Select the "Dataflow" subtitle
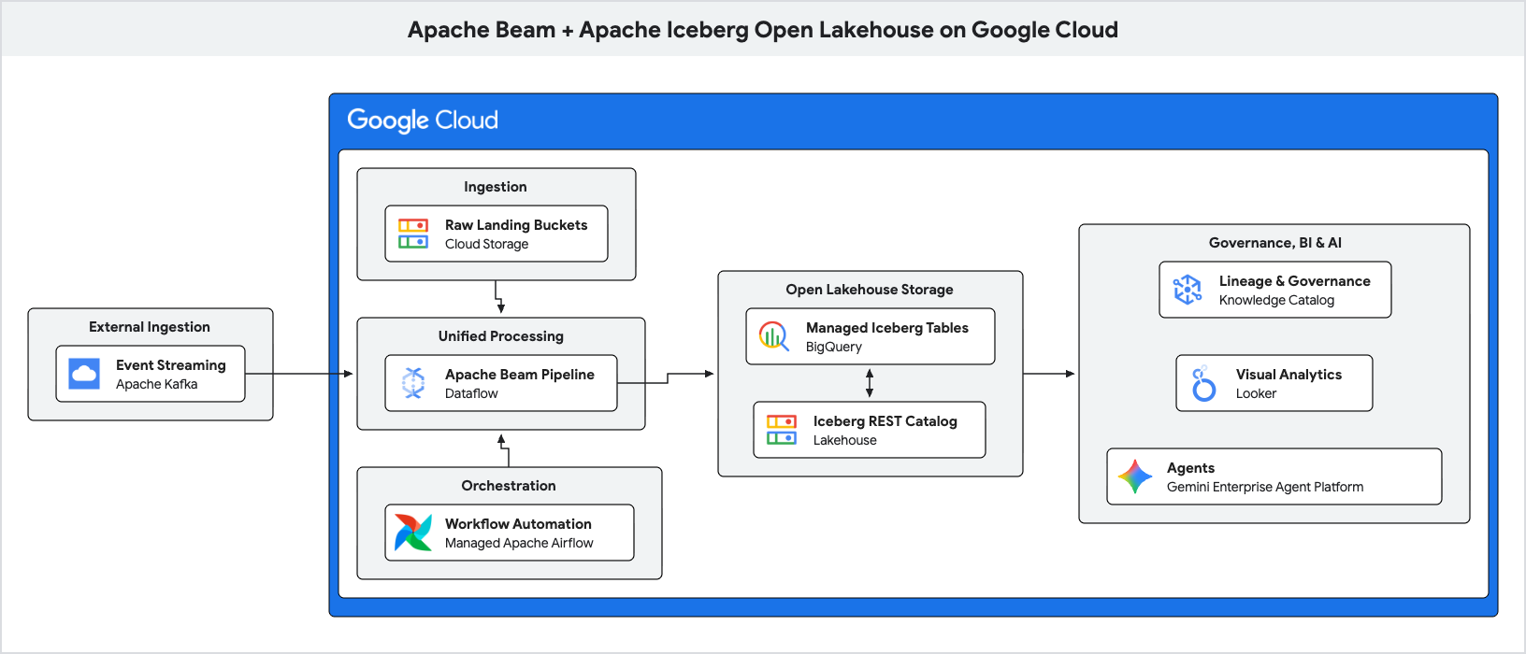 pyautogui.click(x=472, y=393)
